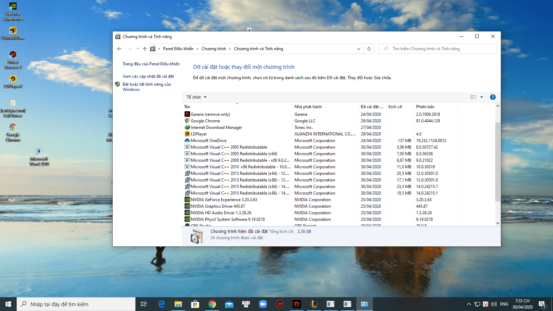553x311 pixels.
Task: Show hidden system tray icons
Action: 469,304
